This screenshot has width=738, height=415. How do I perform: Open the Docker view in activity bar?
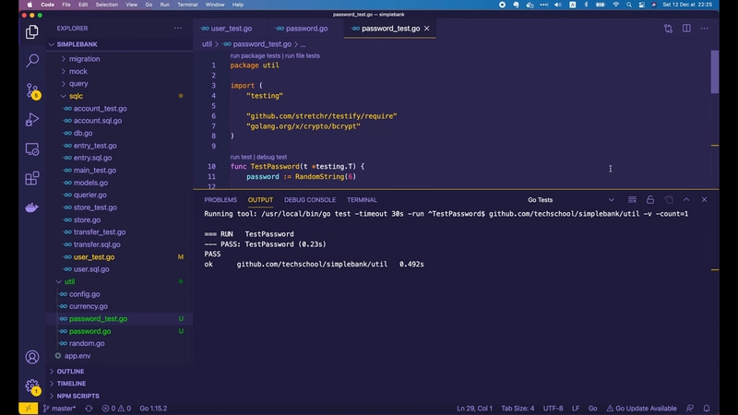coord(32,207)
